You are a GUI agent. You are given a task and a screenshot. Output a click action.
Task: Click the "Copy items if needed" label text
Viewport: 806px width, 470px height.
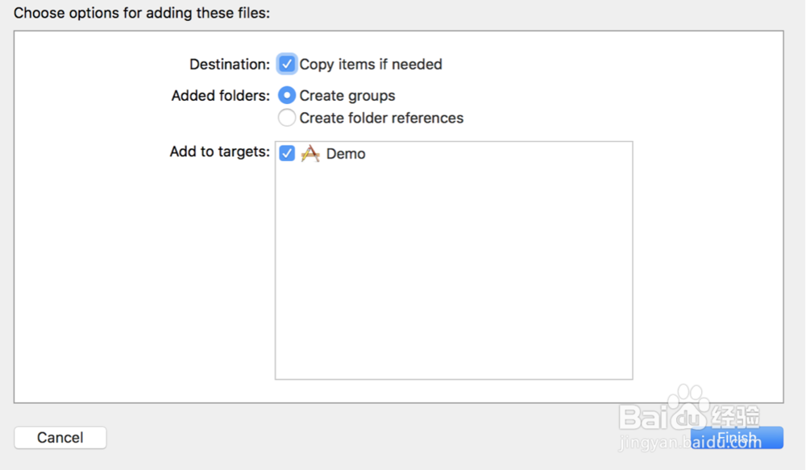click(x=371, y=64)
